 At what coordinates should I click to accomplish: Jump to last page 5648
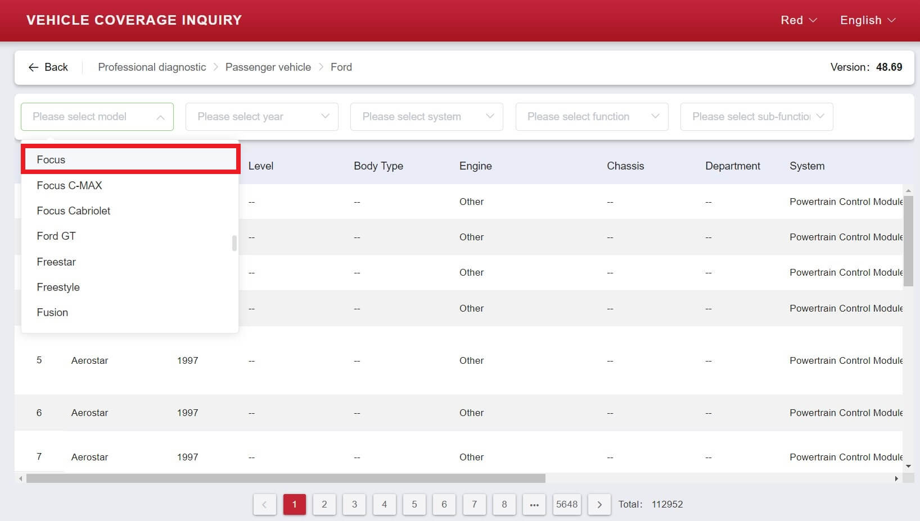pyautogui.click(x=566, y=504)
